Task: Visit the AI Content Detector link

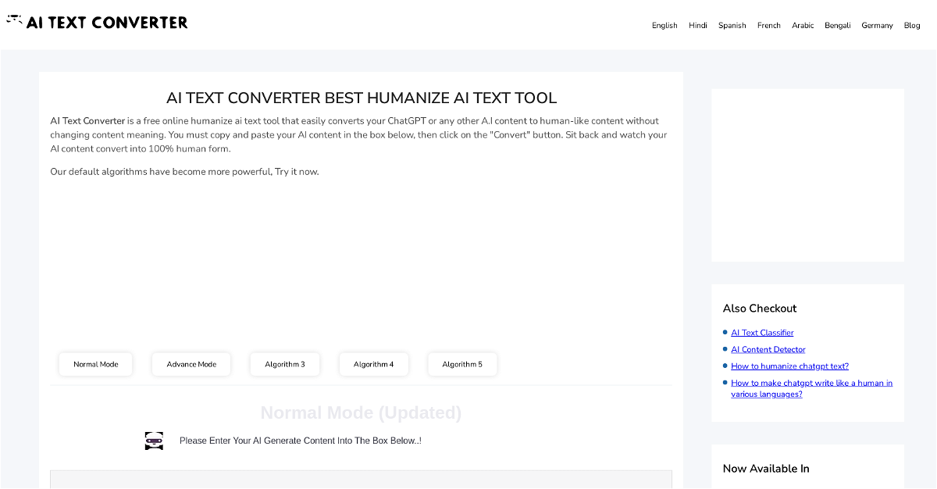Action: (x=768, y=350)
